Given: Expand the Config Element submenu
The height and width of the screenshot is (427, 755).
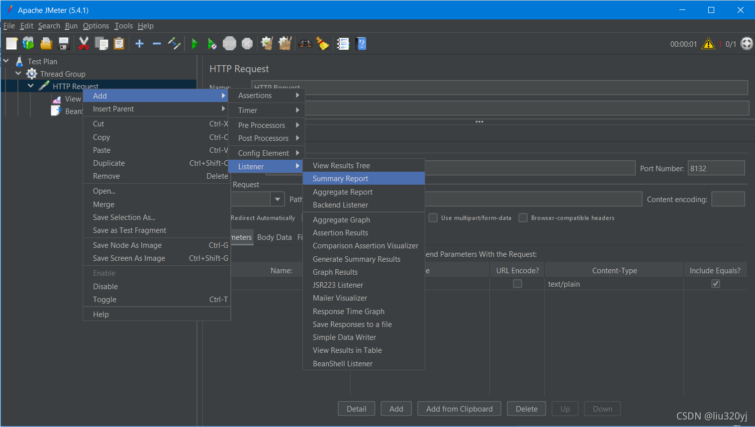Looking at the screenshot, I should point(266,153).
